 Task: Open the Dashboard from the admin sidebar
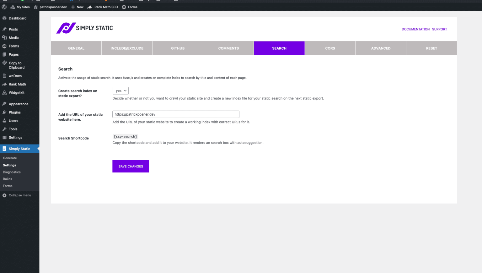[x=5, y=18]
